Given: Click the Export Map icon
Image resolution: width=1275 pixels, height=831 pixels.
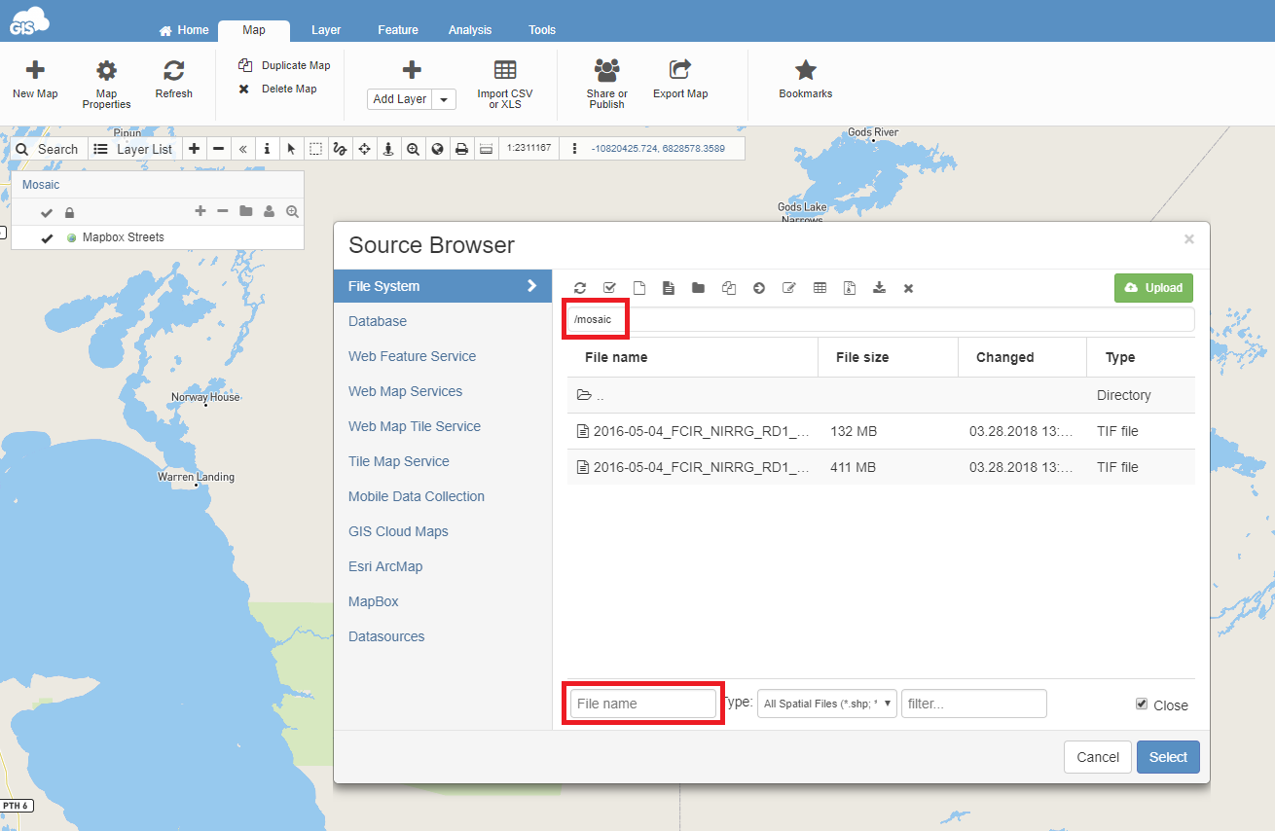Looking at the screenshot, I should tap(680, 70).
